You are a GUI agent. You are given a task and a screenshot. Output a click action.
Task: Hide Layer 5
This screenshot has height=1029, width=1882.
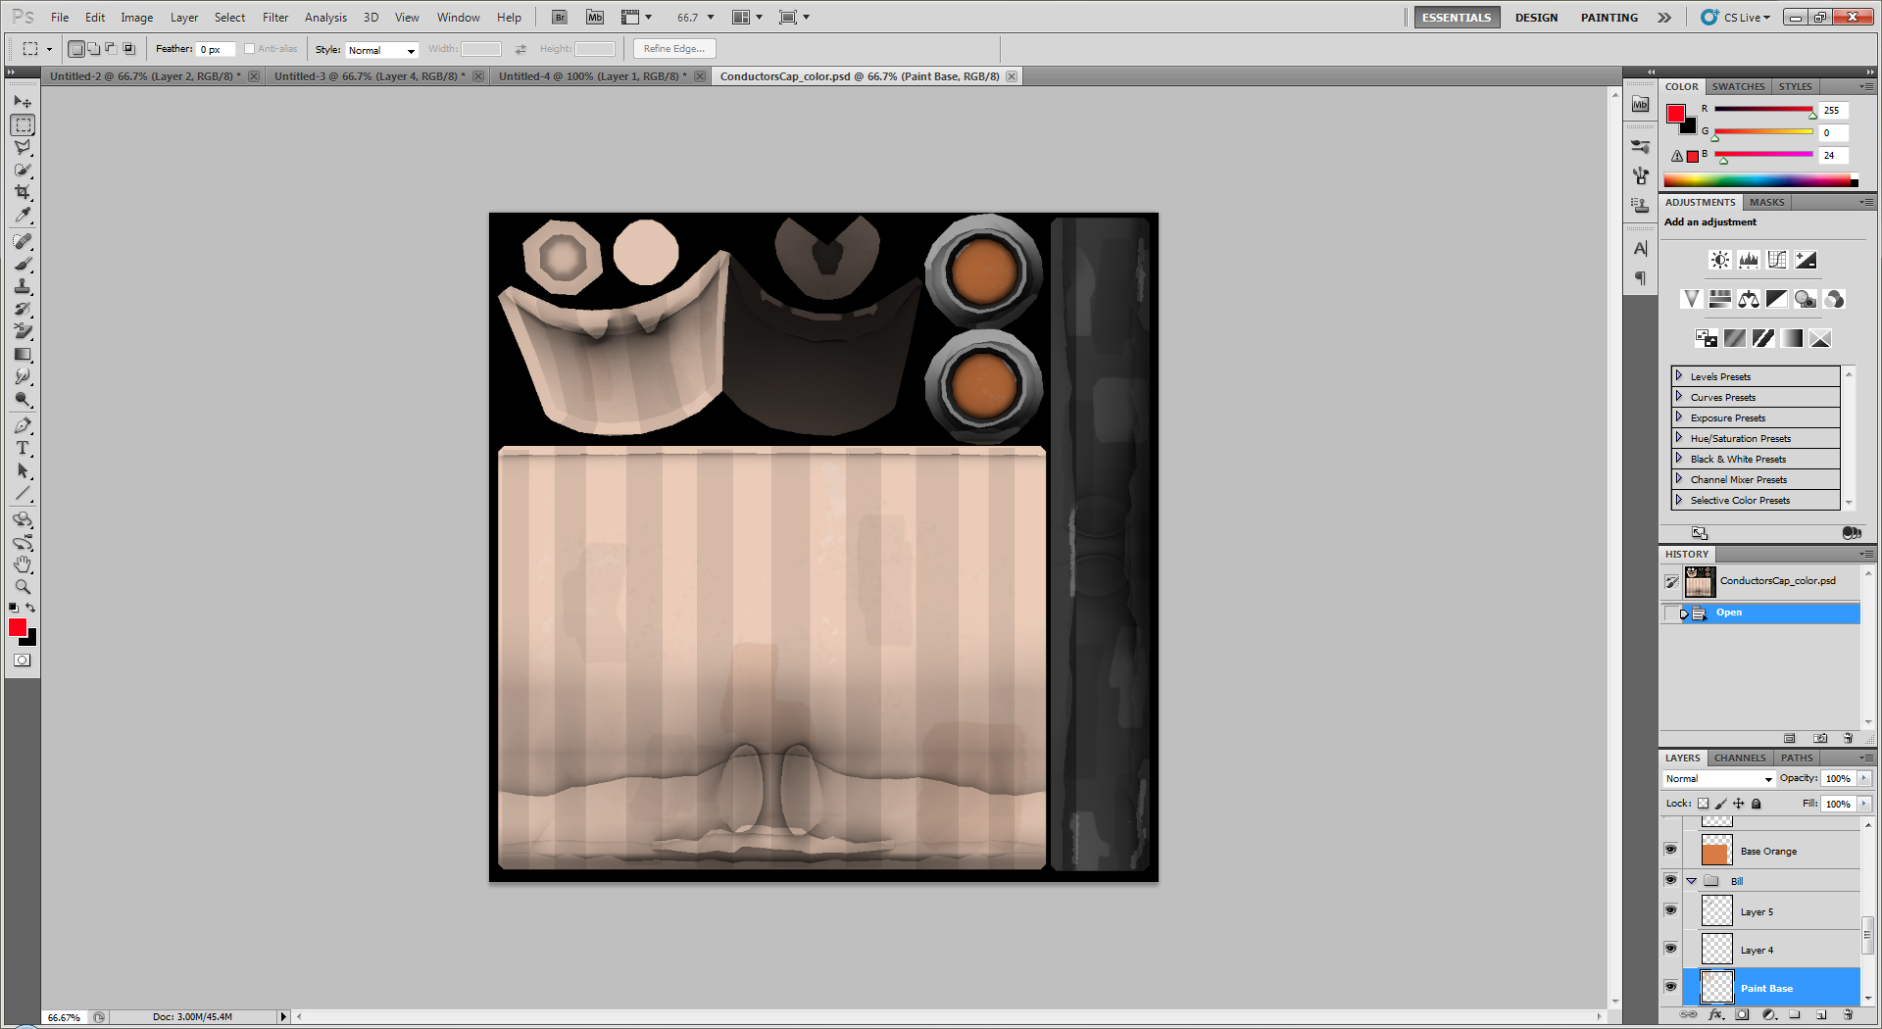(x=1671, y=910)
